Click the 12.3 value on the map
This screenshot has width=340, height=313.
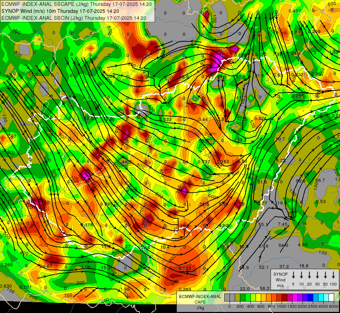89,118
